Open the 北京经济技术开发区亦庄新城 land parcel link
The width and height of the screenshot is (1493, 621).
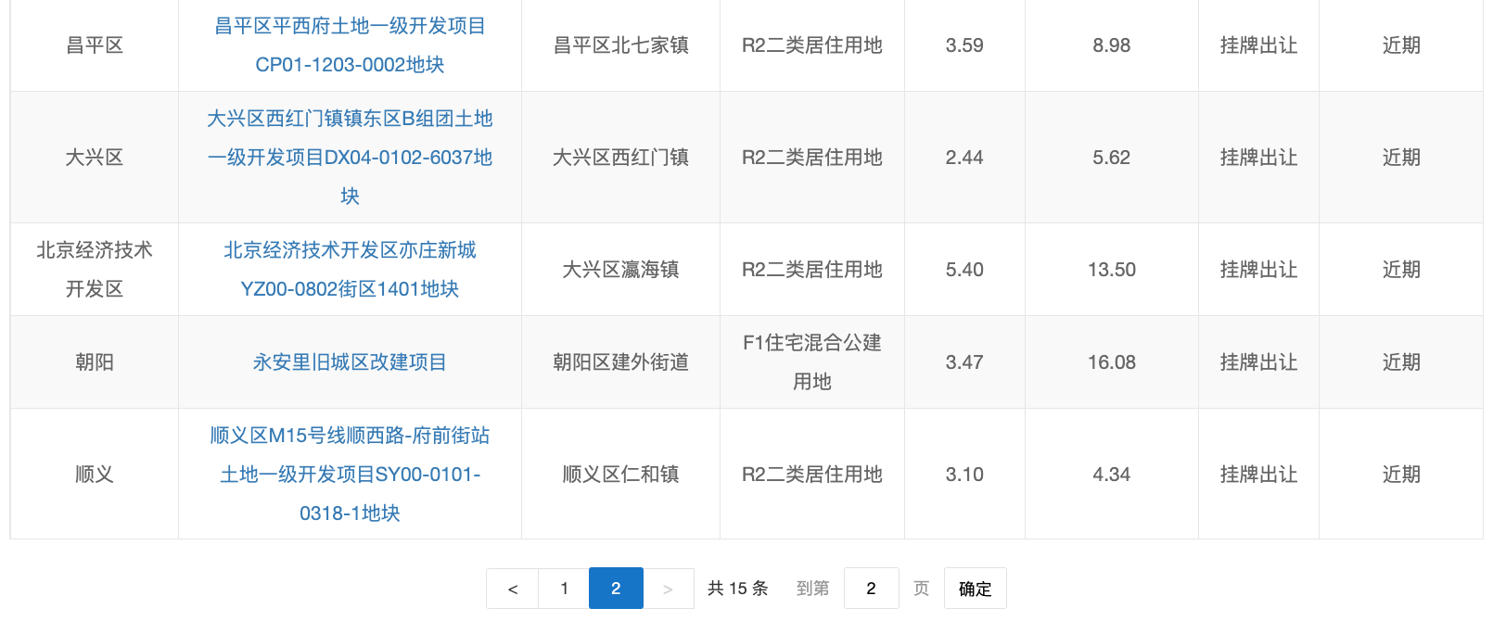click(x=350, y=269)
